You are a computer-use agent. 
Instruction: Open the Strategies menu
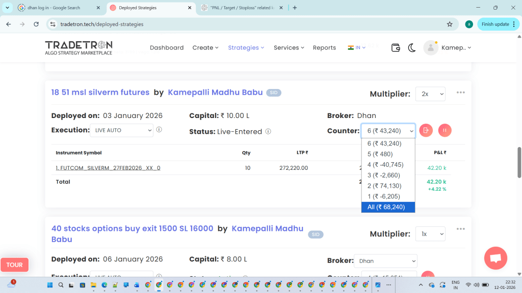coord(246,48)
